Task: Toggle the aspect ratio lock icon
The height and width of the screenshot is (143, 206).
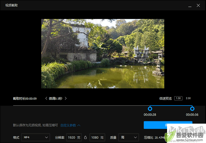Action: click(x=85, y=137)
